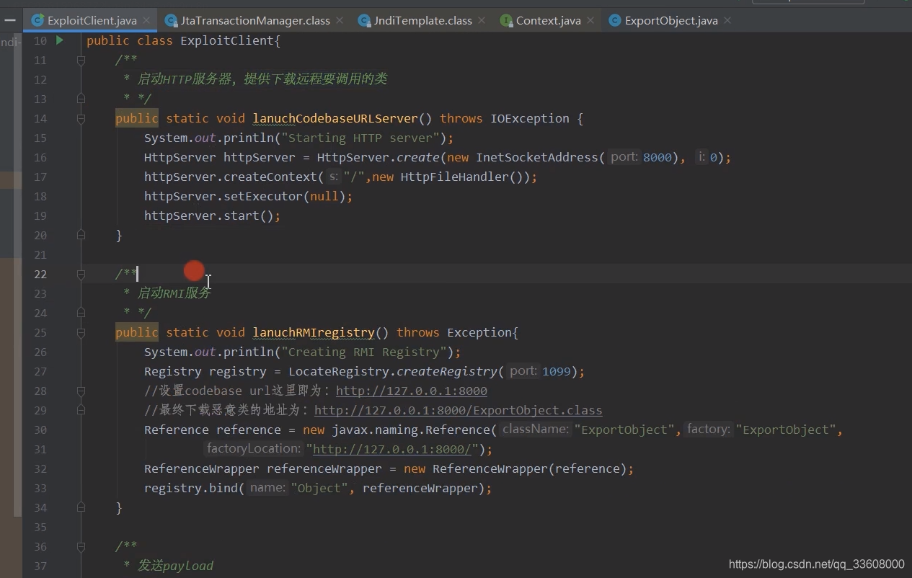This screenshot has width=912, height=578.
Task: Click the ExploitClient class name declaration
Action: pyautogui.click(x=227, y=40)
